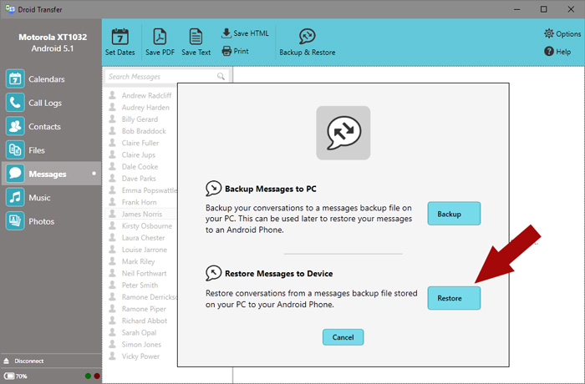
Task: Open Music section in the sidebar
Action: (51, 198)
